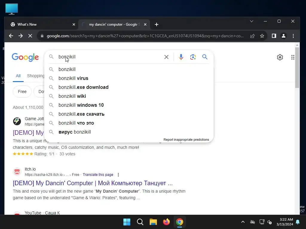306x229 pixels.
Task: Open File Explorer from taskbar
Action: tap(153, 222)
